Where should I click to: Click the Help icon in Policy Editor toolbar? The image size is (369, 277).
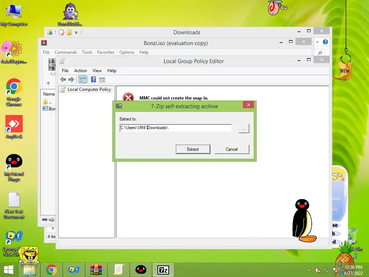[93, 80]
